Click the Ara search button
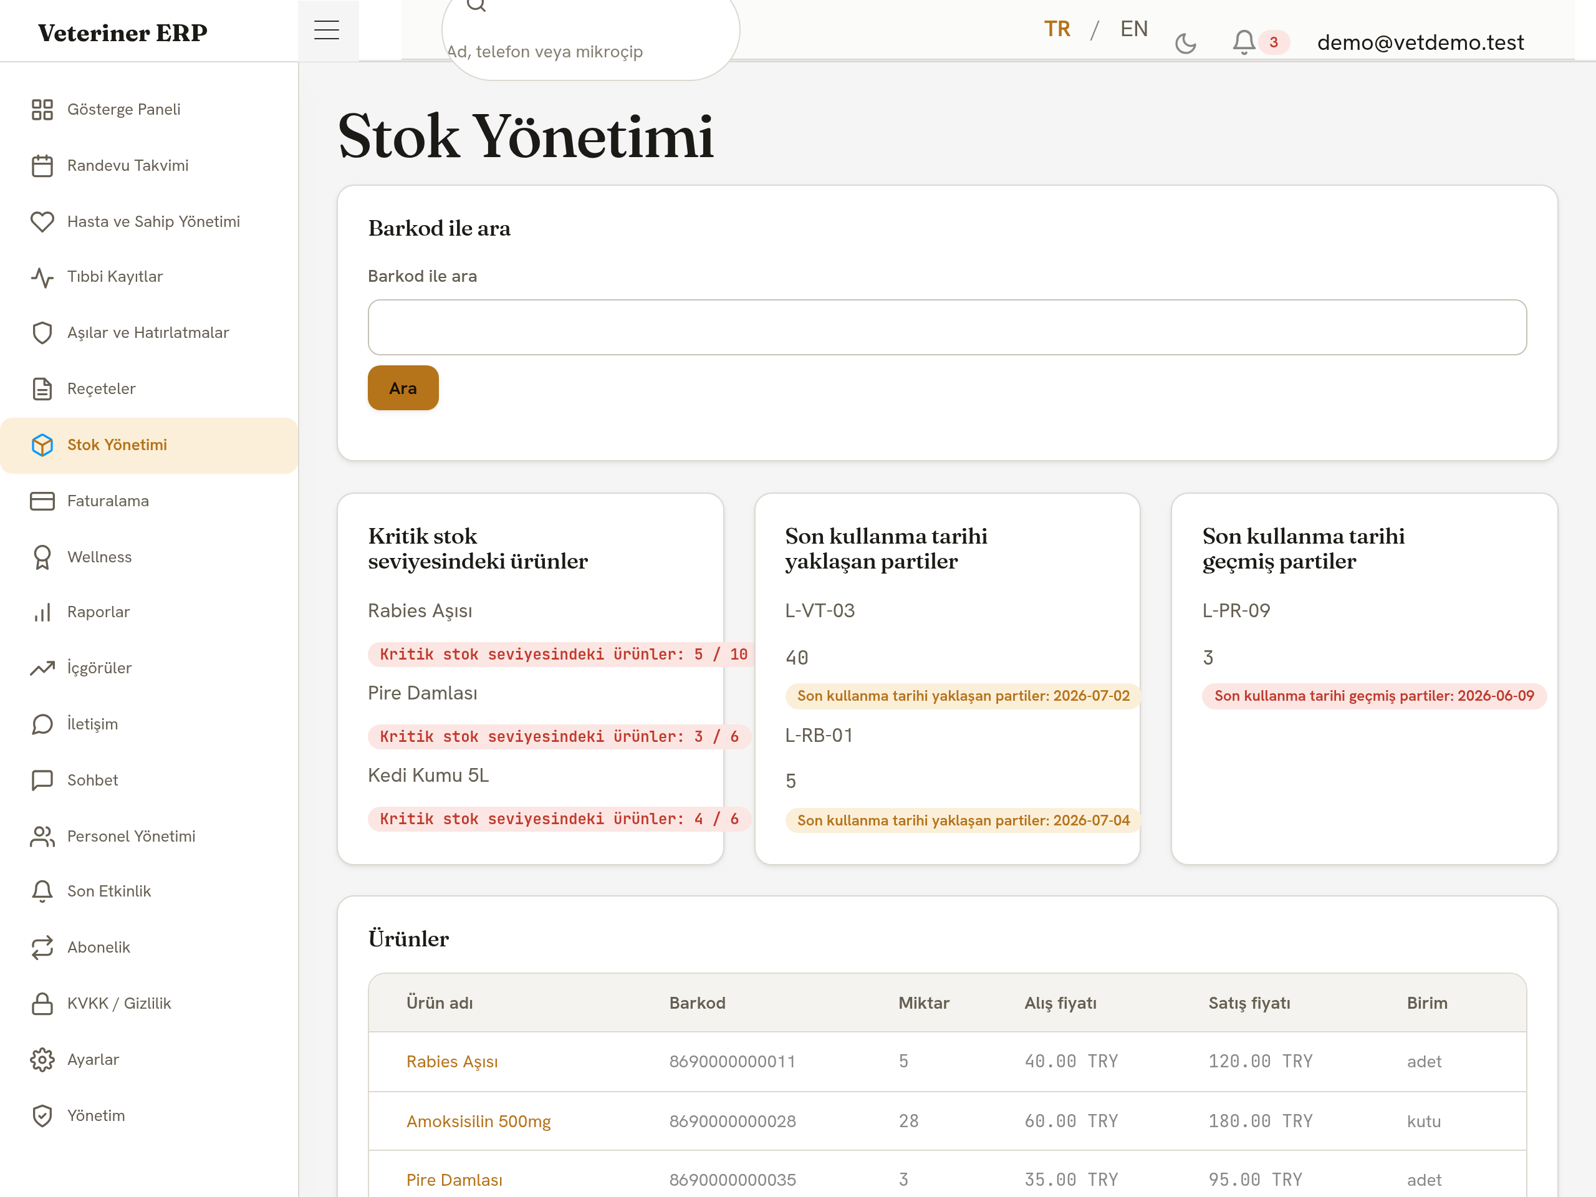 pos(403,388)
